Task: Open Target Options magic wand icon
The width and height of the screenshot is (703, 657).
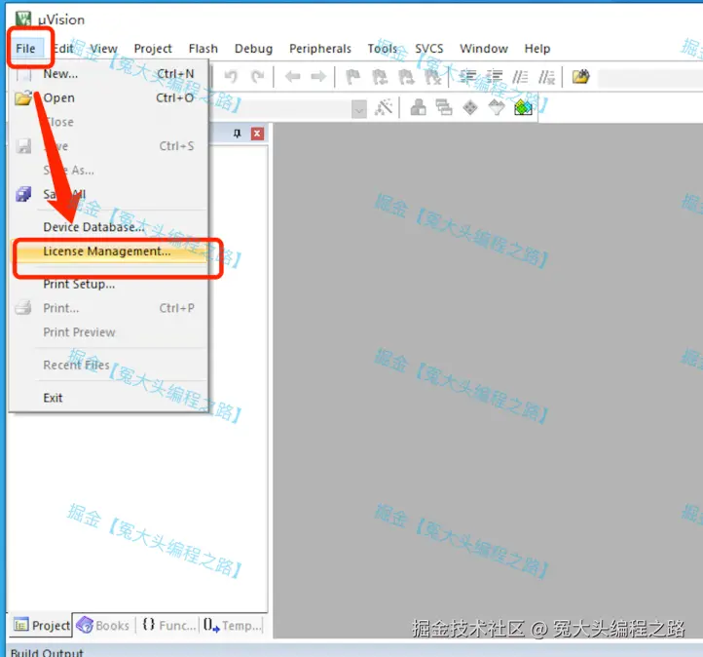Action: pos(384,107)
